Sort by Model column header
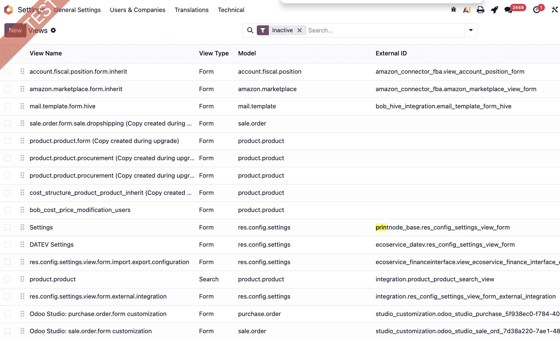Screen dimensions: 560x340 pyautogui.click(x=247, y=53)
